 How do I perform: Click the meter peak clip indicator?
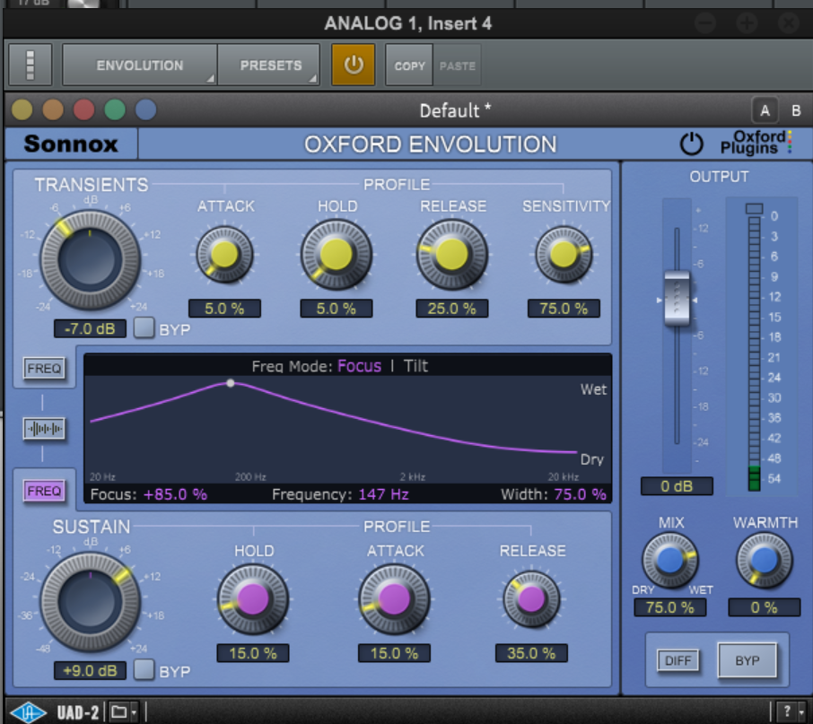tap(755, 208)
